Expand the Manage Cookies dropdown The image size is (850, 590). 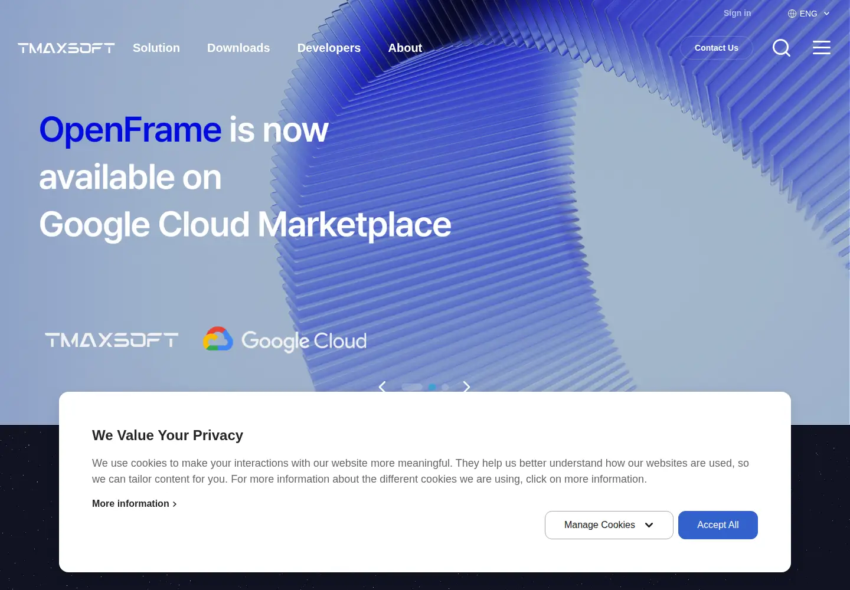coord(609,525)
